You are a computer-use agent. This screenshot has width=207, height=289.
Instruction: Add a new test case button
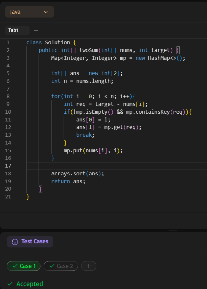[89, 266]
